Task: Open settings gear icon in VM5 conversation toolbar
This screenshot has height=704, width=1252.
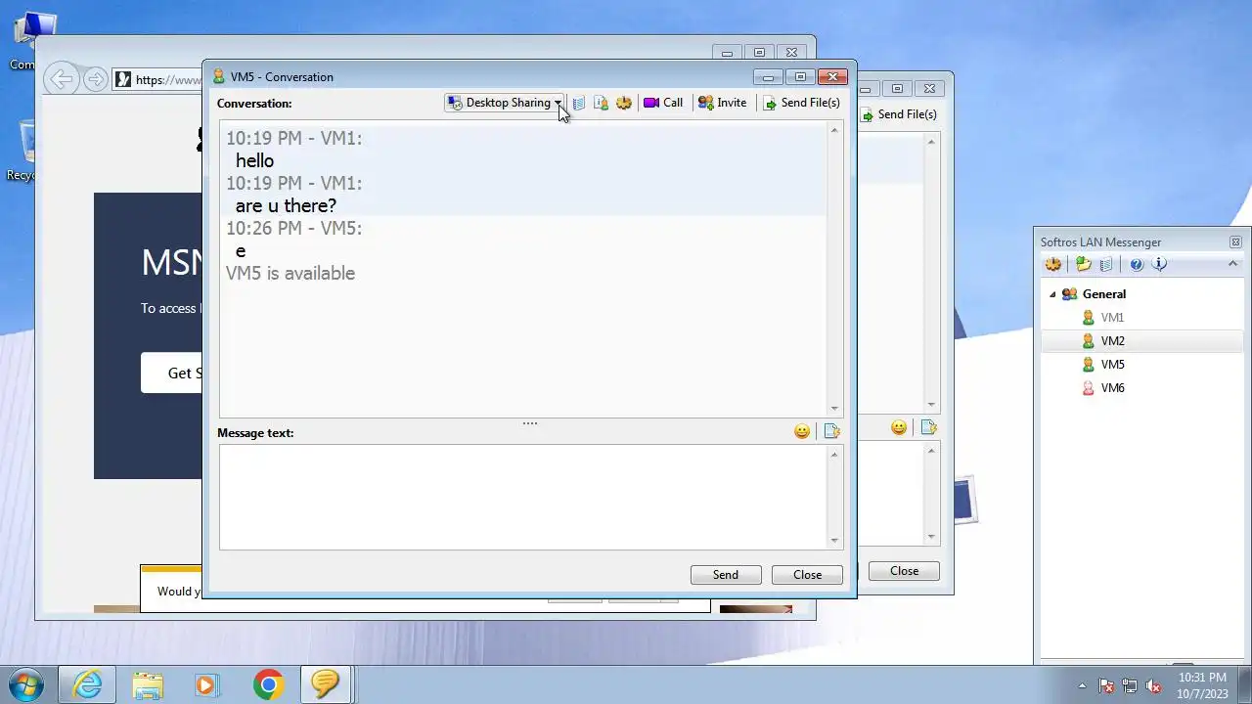Action: pyautogui.click(x=623, y=103)
